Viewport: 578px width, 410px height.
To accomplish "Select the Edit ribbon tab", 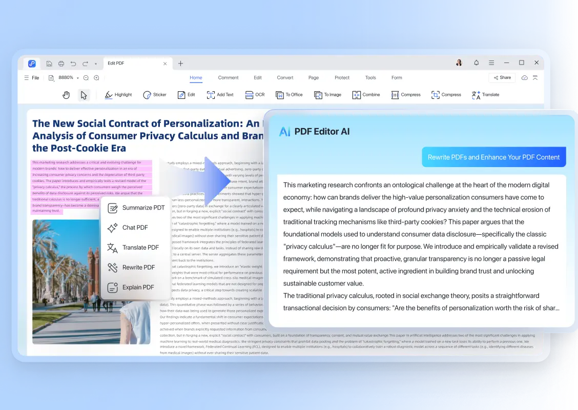I will pos(258,78).
